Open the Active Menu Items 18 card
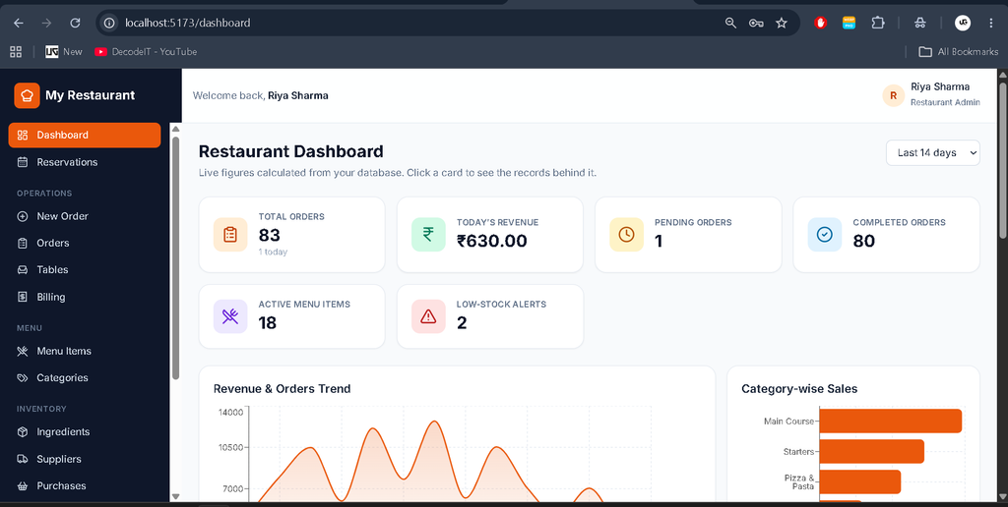The image size is (1008, 507). point(291,316)
